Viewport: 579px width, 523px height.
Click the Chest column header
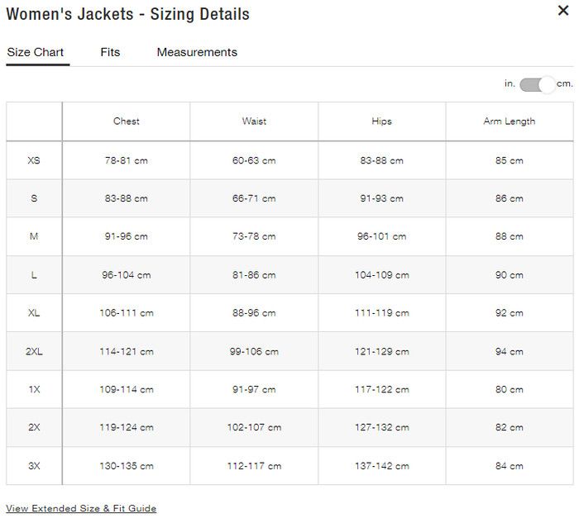pyautogui.click(x=127, y=121)
